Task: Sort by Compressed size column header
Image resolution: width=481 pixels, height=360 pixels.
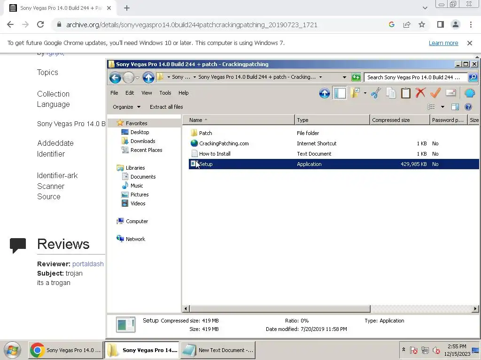Action: click(x=400, y=120)
